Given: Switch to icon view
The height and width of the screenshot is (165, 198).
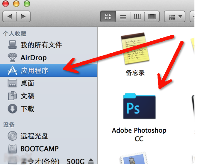Looking at the screenshot, I should click(x=108, y=16).
